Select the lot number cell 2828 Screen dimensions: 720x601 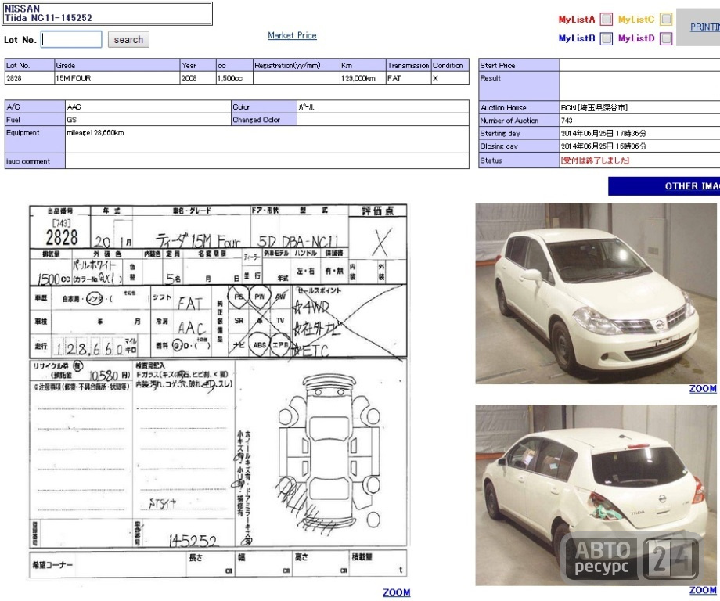pyautogui.click(x=30, y=78)
